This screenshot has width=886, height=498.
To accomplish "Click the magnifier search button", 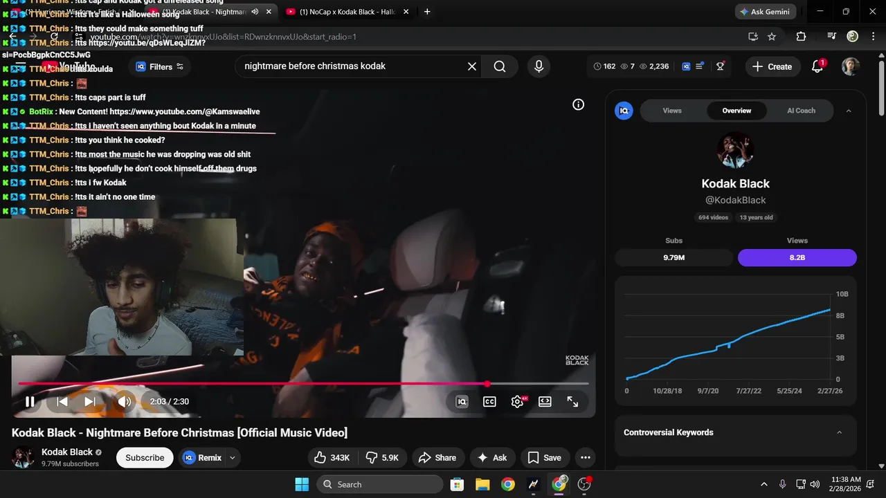I will pos(499,66).
